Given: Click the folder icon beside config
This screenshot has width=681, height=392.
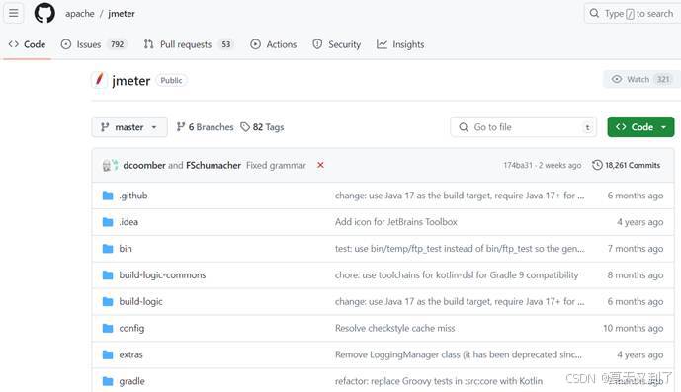Looking at the screenshot, I should pos(108,328).
